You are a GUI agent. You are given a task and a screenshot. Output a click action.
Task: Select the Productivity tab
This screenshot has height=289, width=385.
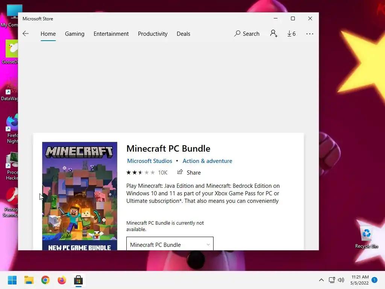[153, 33]
